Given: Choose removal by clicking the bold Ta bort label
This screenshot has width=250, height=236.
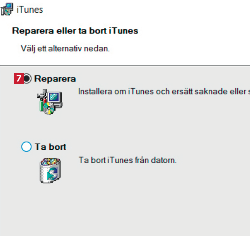Looking at the screenshot, I should (x=51, y=147).
